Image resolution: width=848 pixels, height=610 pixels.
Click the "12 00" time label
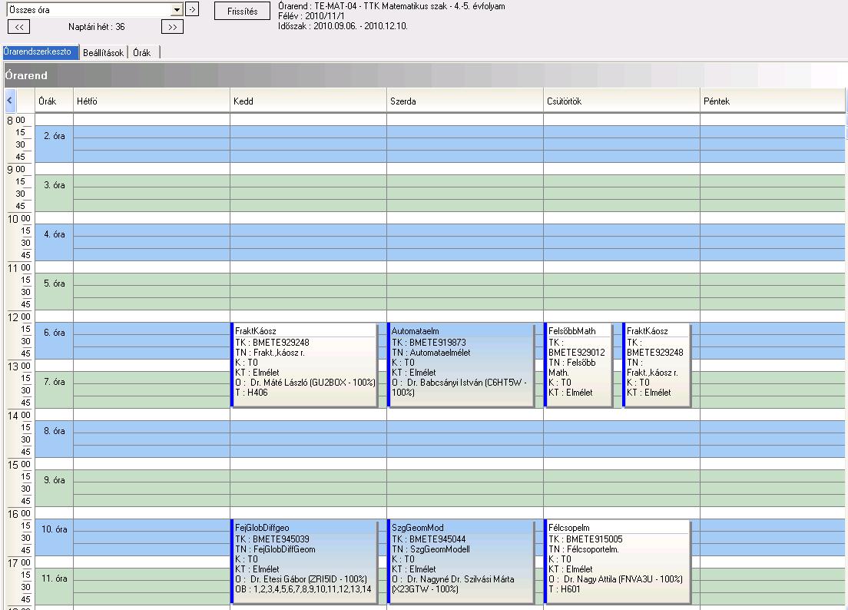(19, 317)
